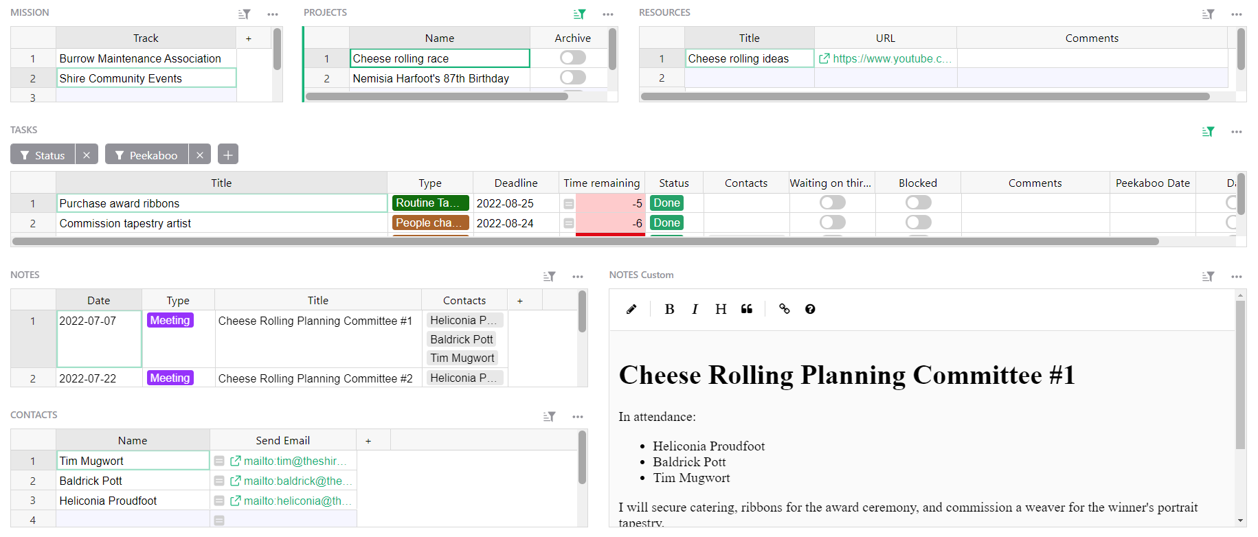1258x537 pixels.
Task: Open sort and filter for Projects
Action: click(579, 14)
